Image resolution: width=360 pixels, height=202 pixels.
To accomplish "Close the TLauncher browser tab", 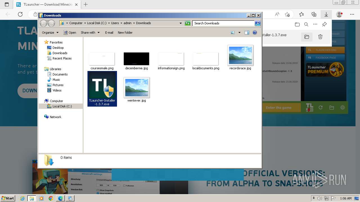I will click(76, 4).
